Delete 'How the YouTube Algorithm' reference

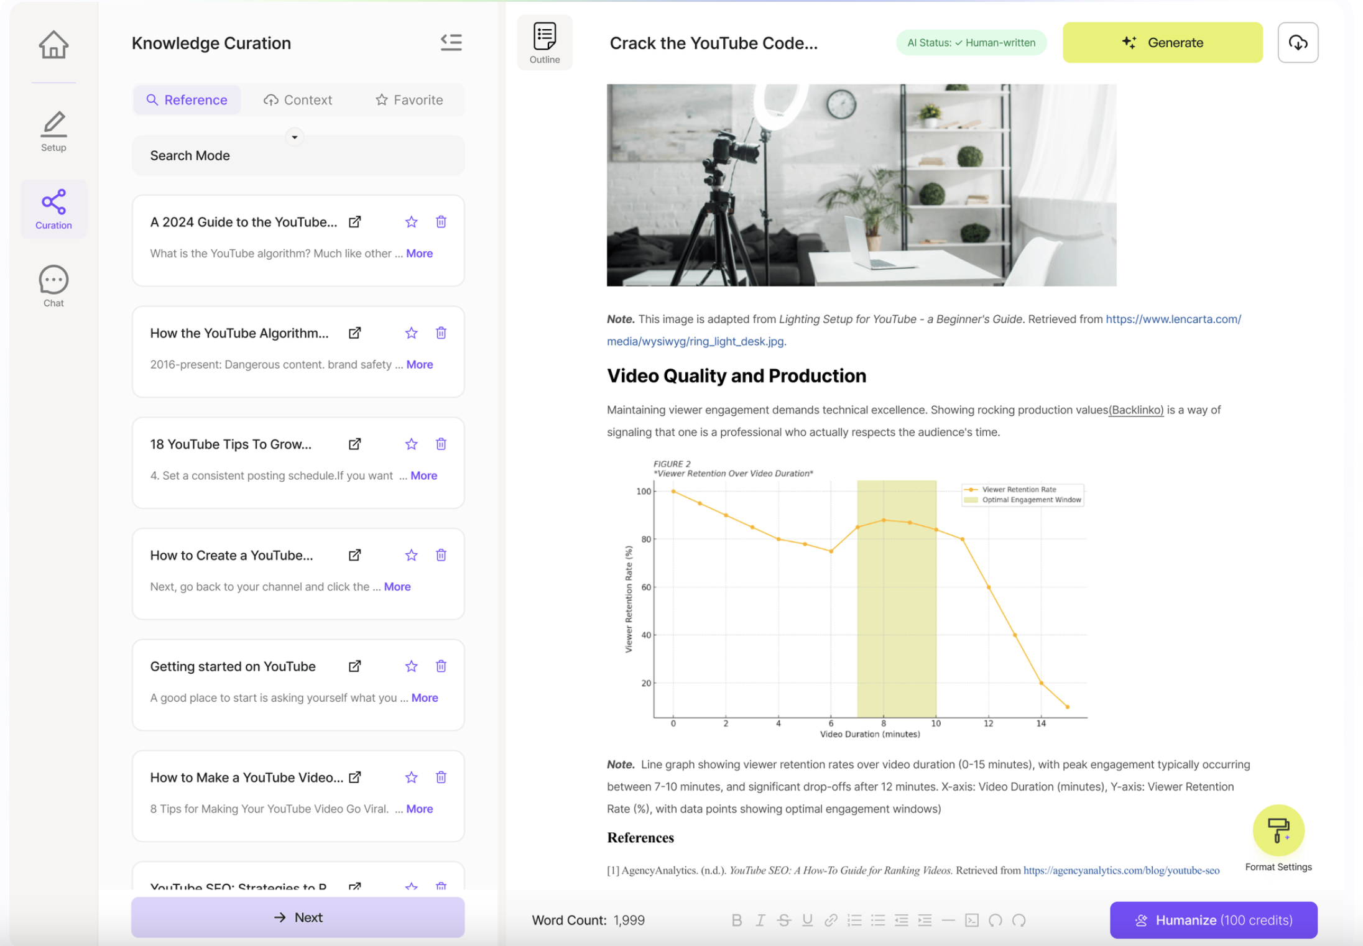pos(441,333)
